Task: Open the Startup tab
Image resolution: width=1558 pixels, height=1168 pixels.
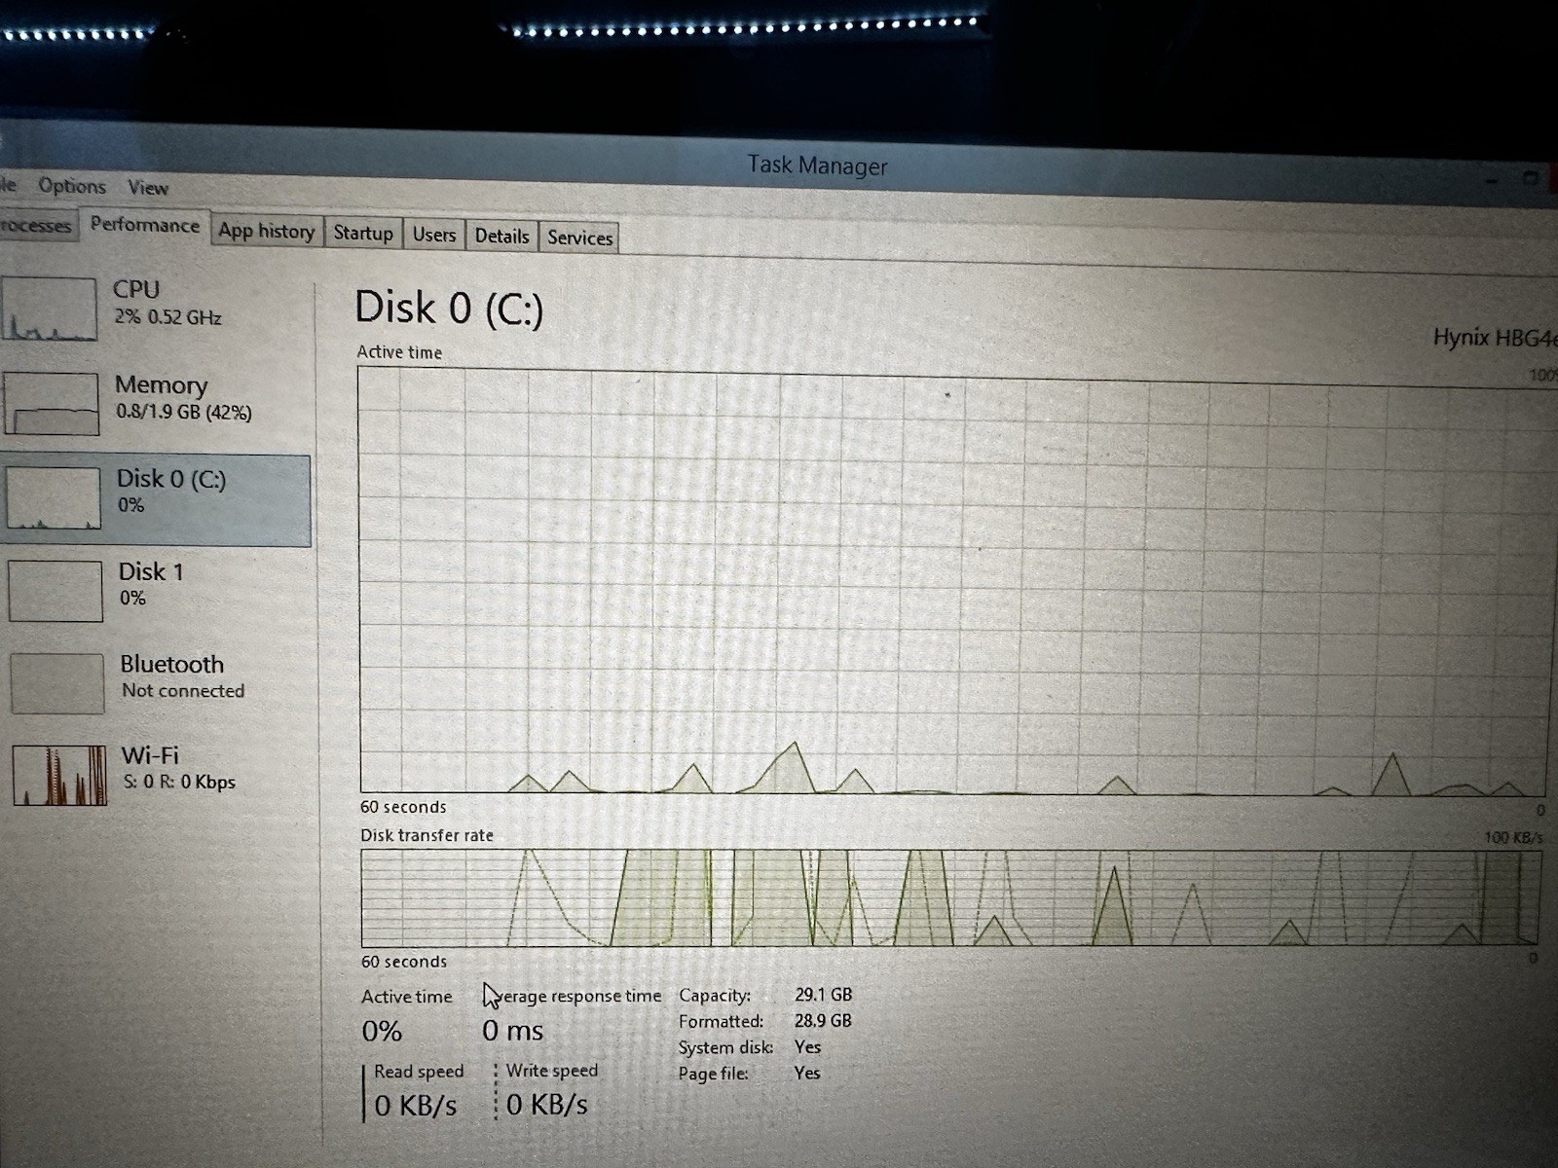Action: pos(363,233)
